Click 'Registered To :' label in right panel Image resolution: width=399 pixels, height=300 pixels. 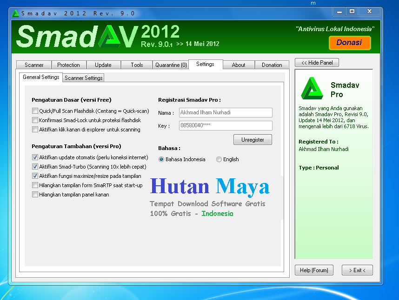pyautogui.click(x=319, y=142)
